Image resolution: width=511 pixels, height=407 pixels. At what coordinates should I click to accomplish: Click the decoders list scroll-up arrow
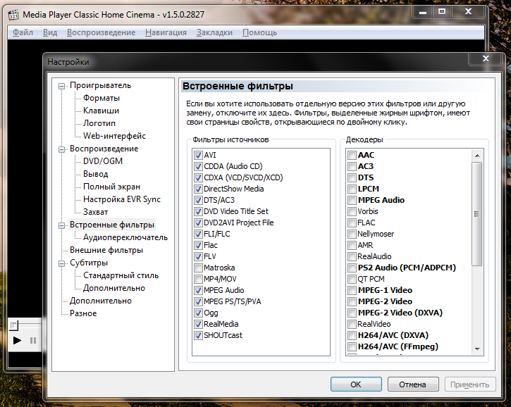coord(477,154)
